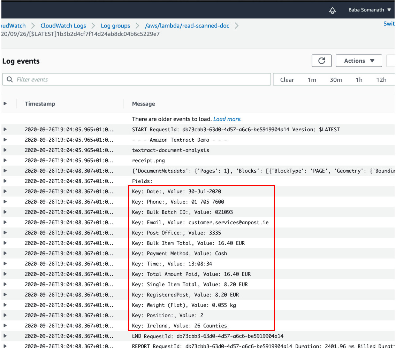Open the notifications bell

pos(332,10)
